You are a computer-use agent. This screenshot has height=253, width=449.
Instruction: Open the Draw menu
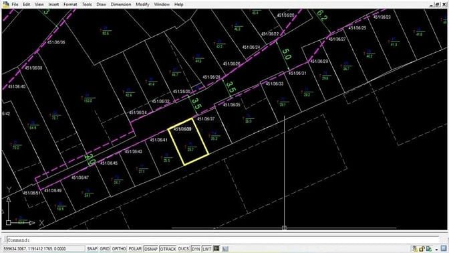tap(101, 4)
